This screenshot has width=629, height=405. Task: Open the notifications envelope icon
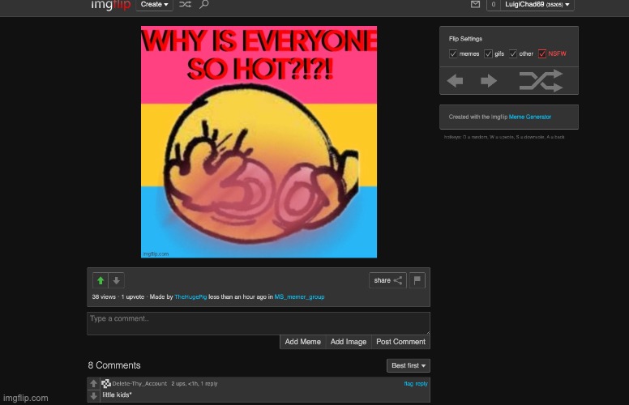coord(475,5)
